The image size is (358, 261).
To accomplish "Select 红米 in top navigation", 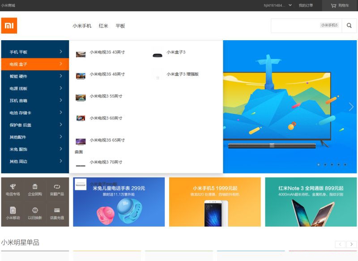I will click(103, 26).
